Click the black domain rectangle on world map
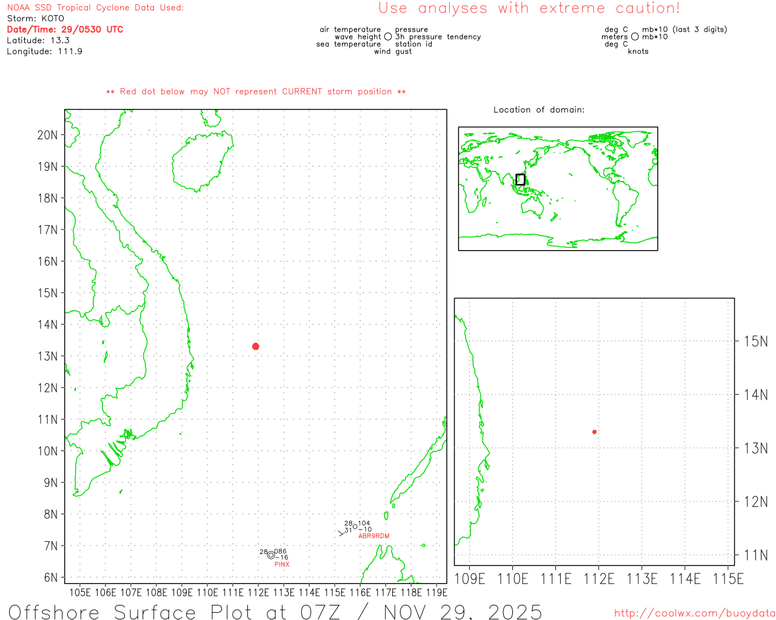Viewport: 776px width, 620px height. [x=520, y=179]
